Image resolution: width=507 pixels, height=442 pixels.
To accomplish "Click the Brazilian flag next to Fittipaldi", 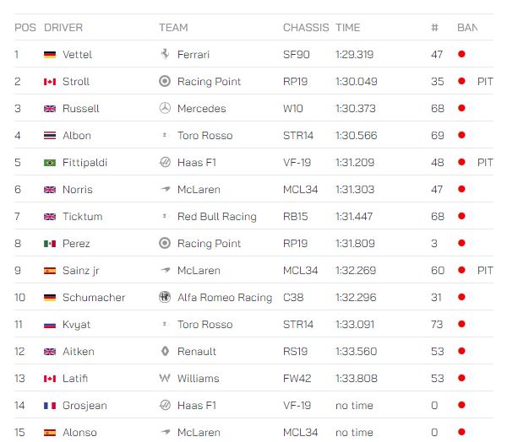I will (50, 163).
